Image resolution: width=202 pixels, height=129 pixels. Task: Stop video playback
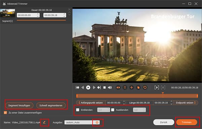click(104, 87)
